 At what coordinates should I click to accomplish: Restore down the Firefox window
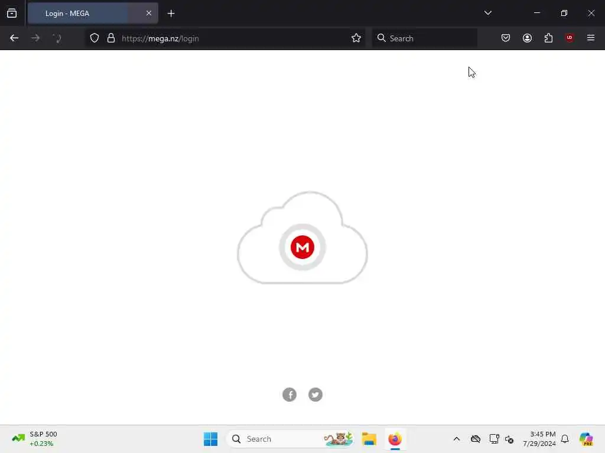pos(564,13)
